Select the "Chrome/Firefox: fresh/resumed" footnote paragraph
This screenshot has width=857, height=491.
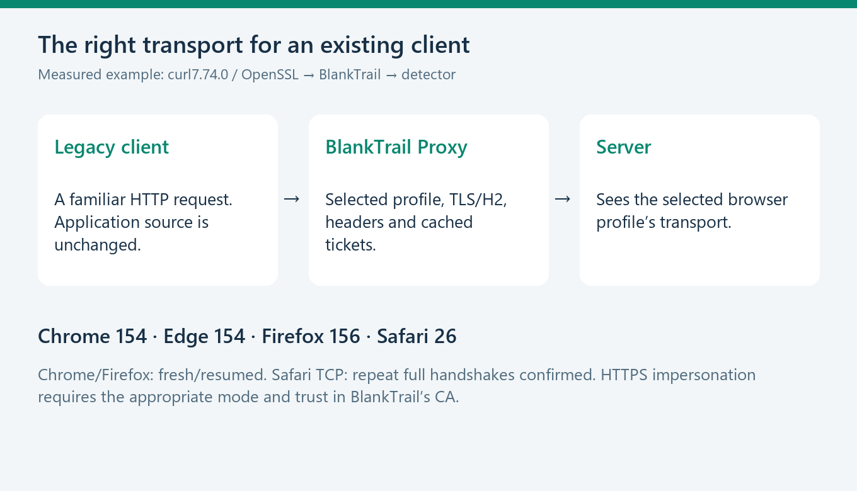397,387
